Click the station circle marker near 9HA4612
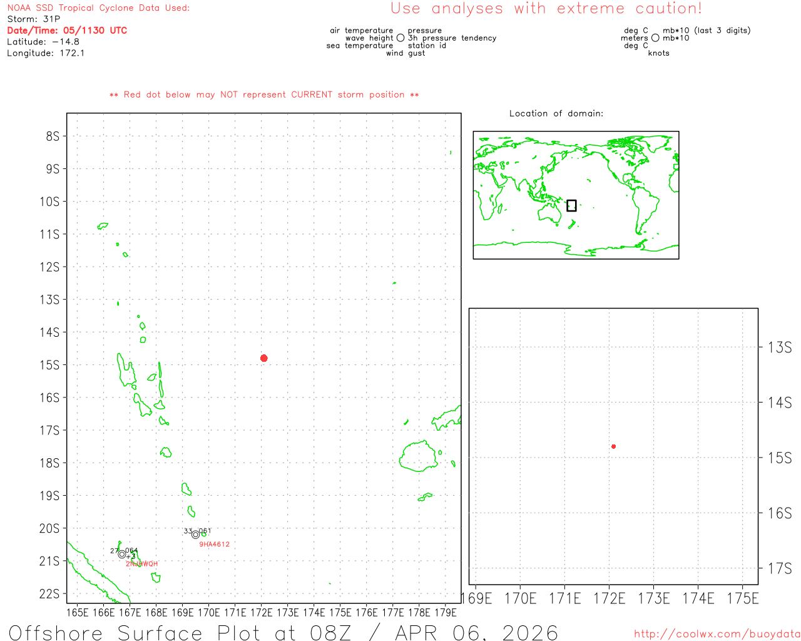This screenshot has width=801, height=641. [x=195, y=535]
